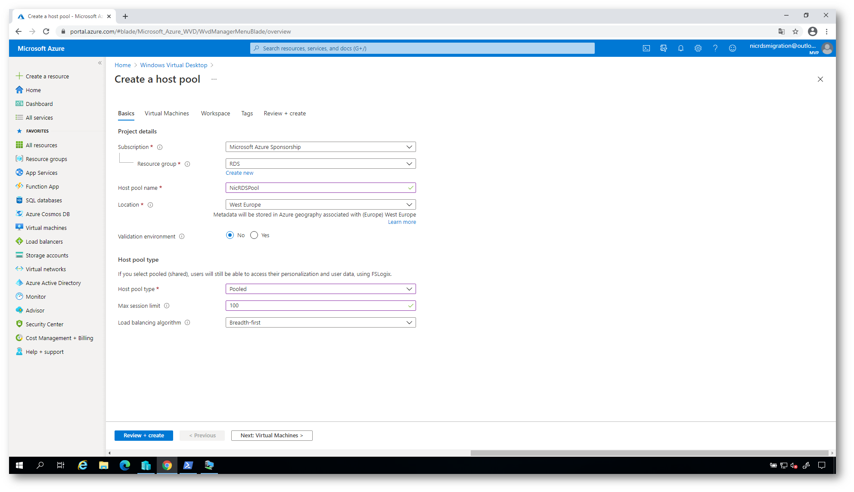Click the Max session limit field

(x=320, y=306)
